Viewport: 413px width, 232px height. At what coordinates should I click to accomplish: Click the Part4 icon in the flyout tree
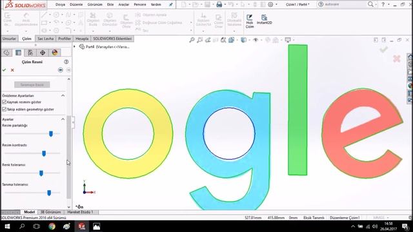click(82, 47)
